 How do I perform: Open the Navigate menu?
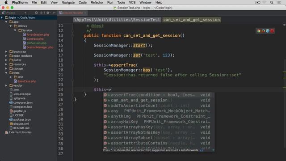click(x=68, y=2)
